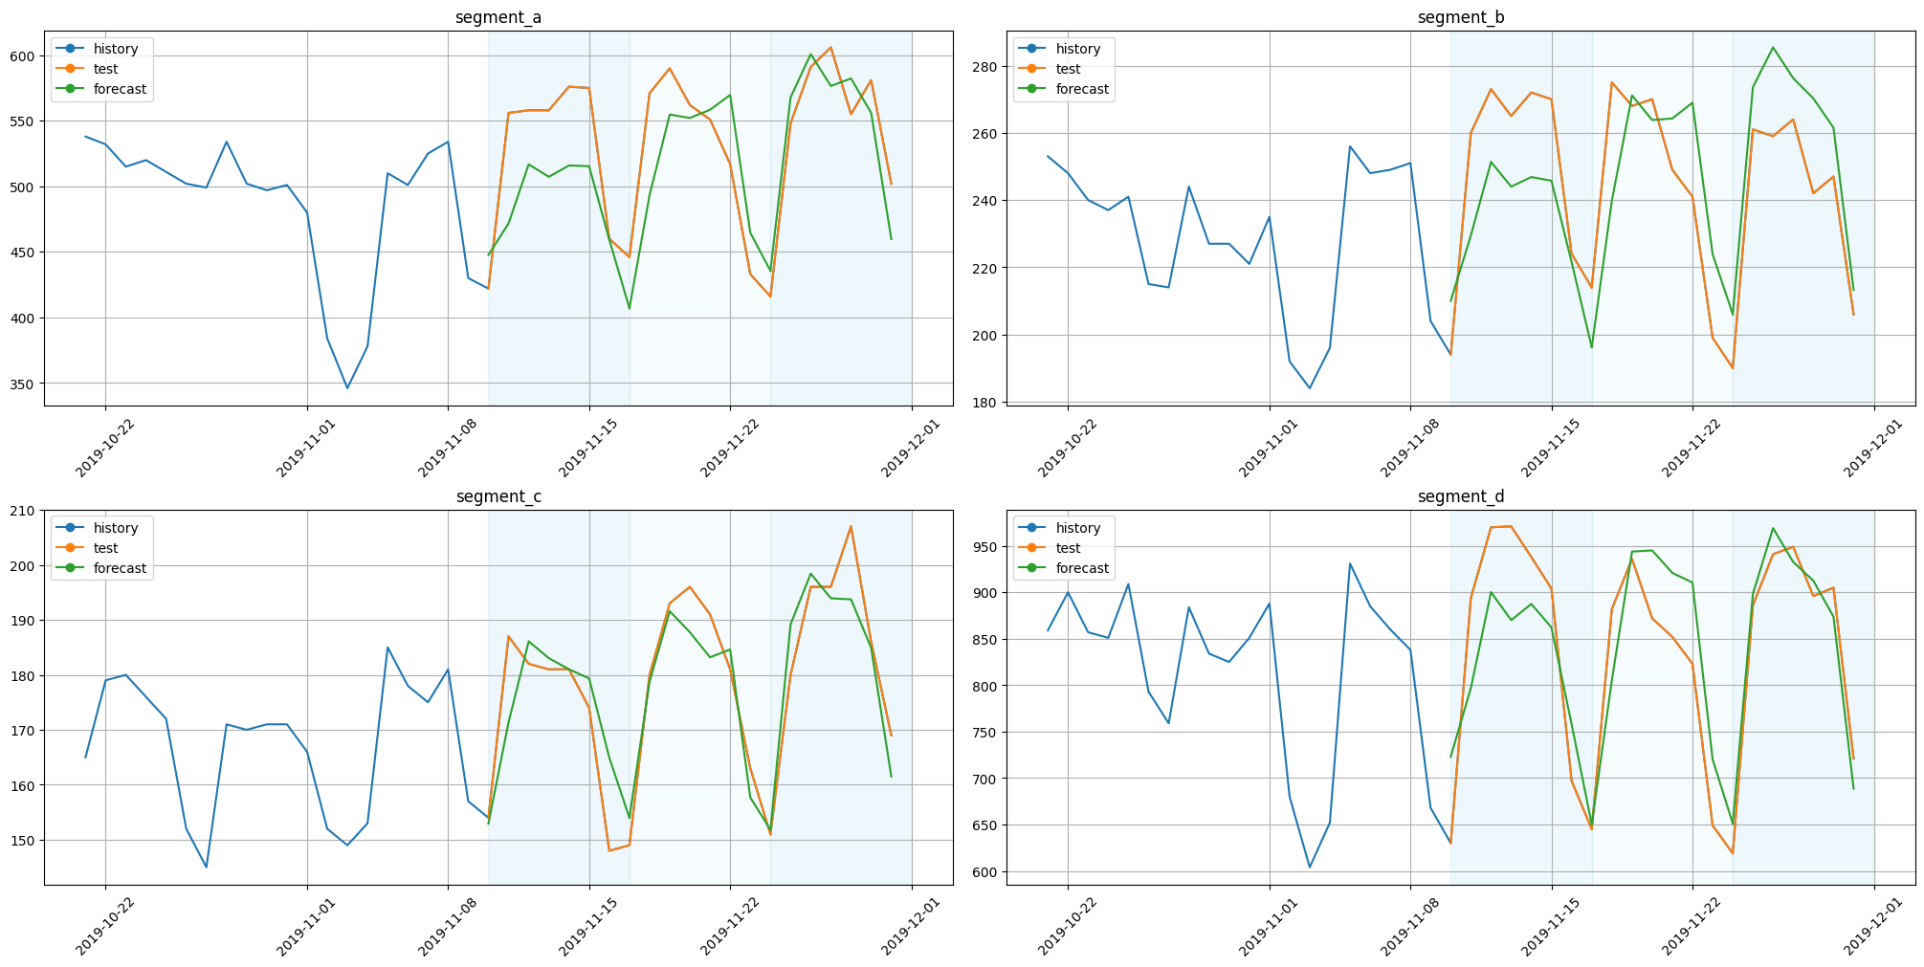Click the test line peak at 207 in segment_c

pyautogui.click(x=851, y=527)
